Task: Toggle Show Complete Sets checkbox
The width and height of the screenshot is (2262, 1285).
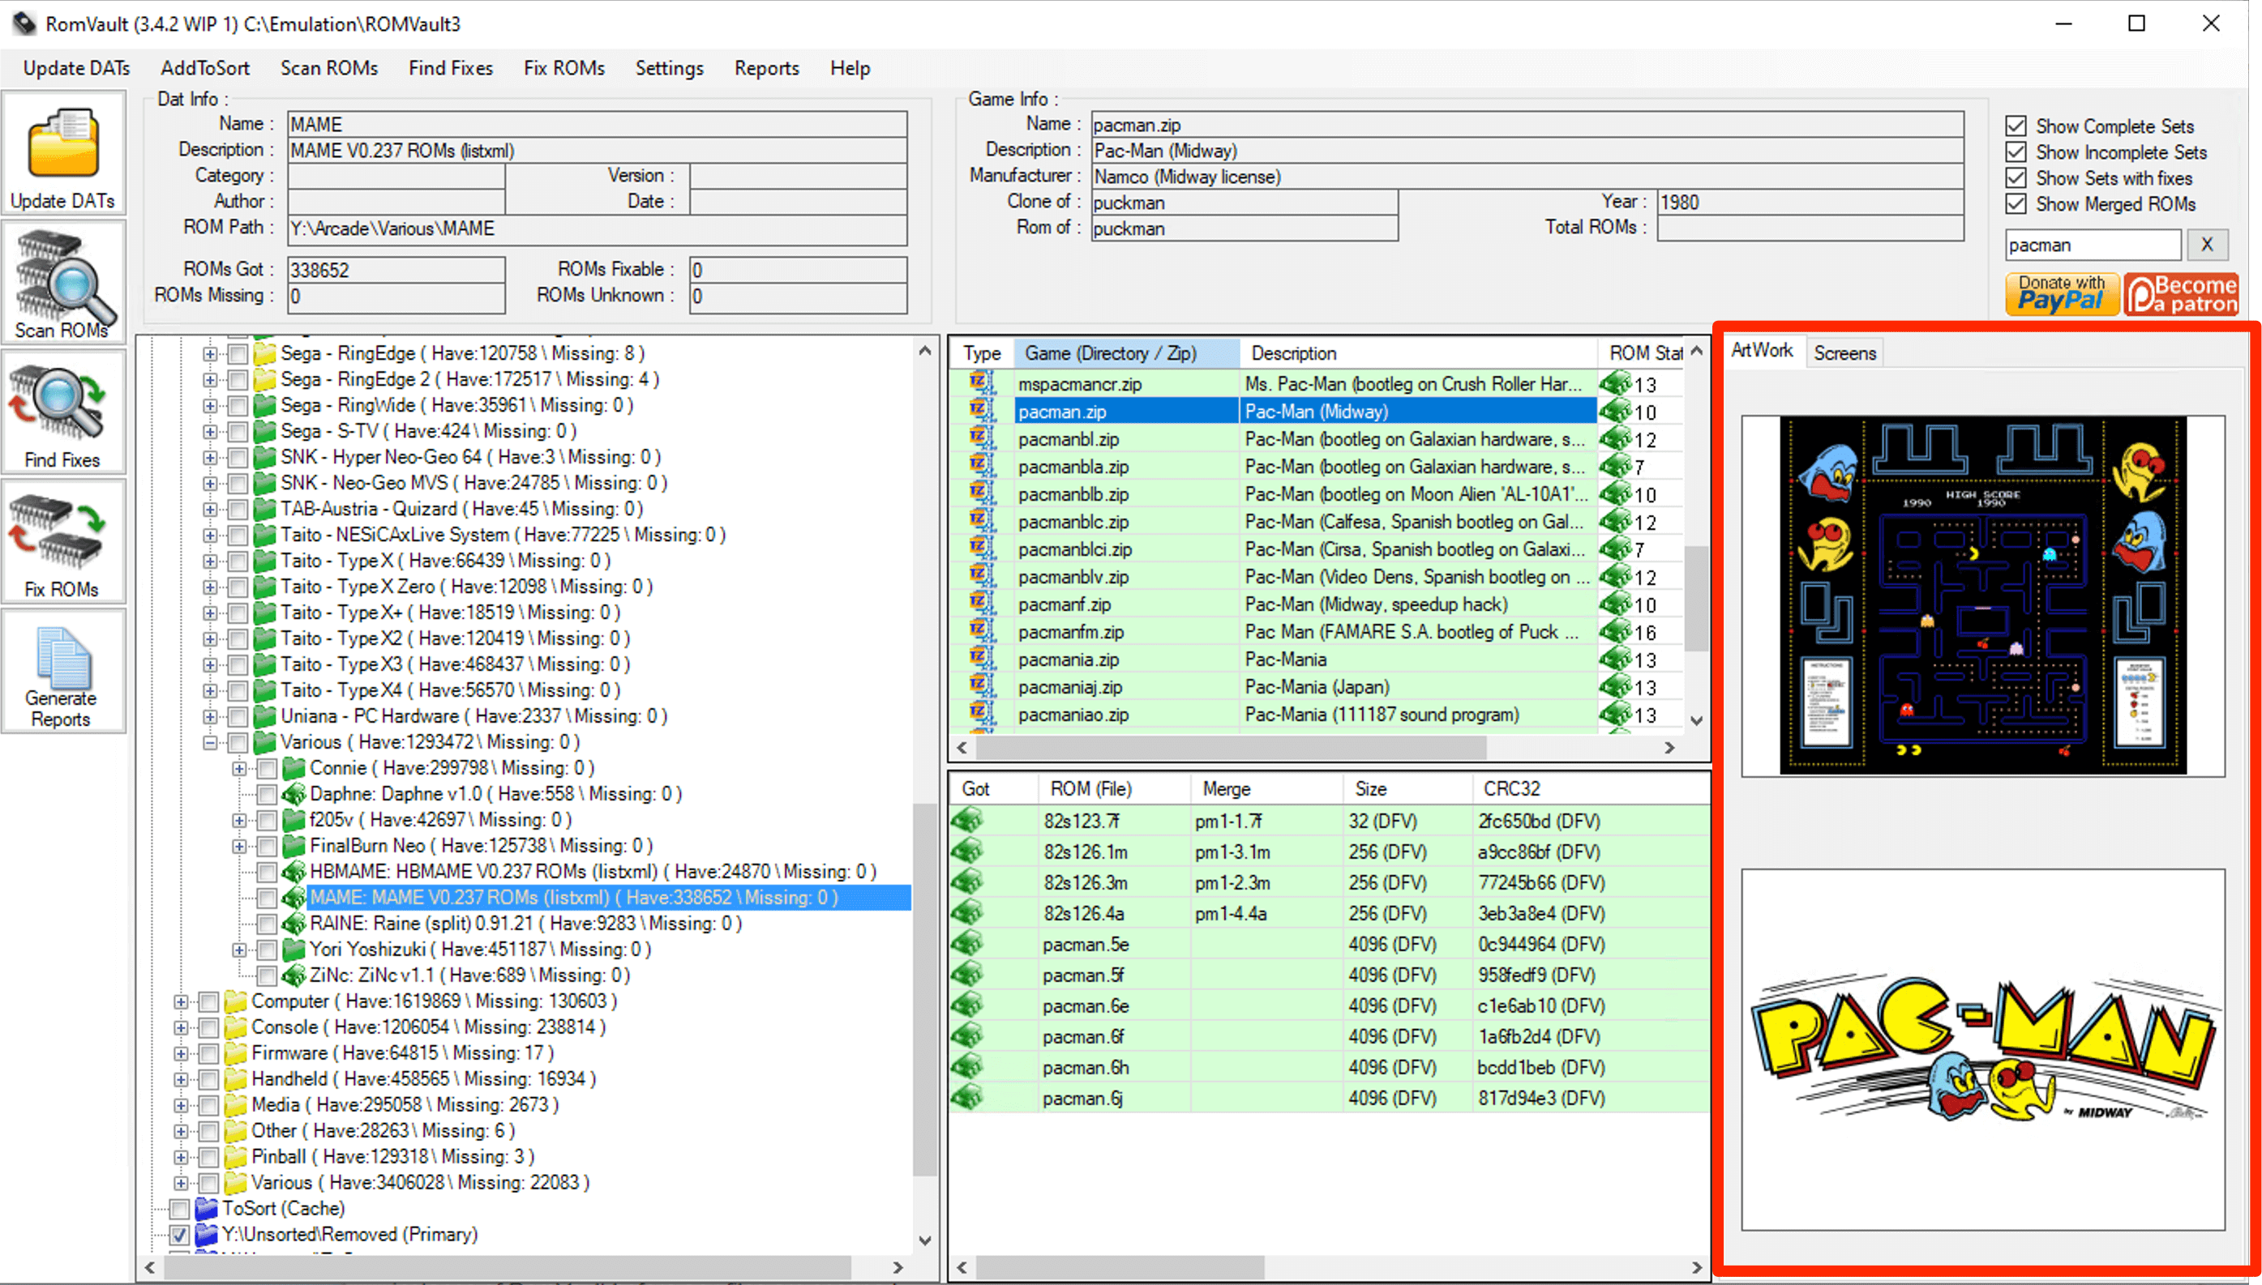Action: tap(2016, 126)
